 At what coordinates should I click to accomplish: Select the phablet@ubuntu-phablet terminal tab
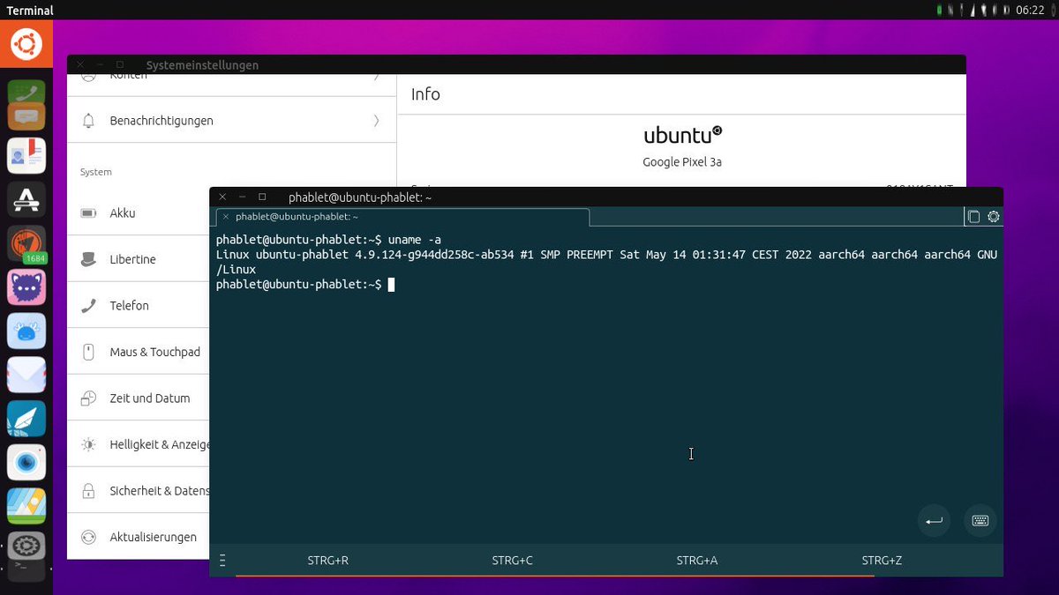[402, 217]
